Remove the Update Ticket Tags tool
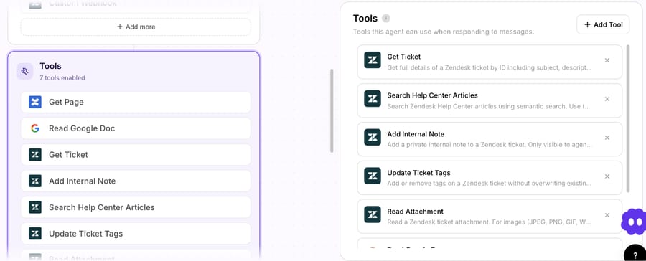The height and width of the screenshot is (261, 646). point(607,176)
